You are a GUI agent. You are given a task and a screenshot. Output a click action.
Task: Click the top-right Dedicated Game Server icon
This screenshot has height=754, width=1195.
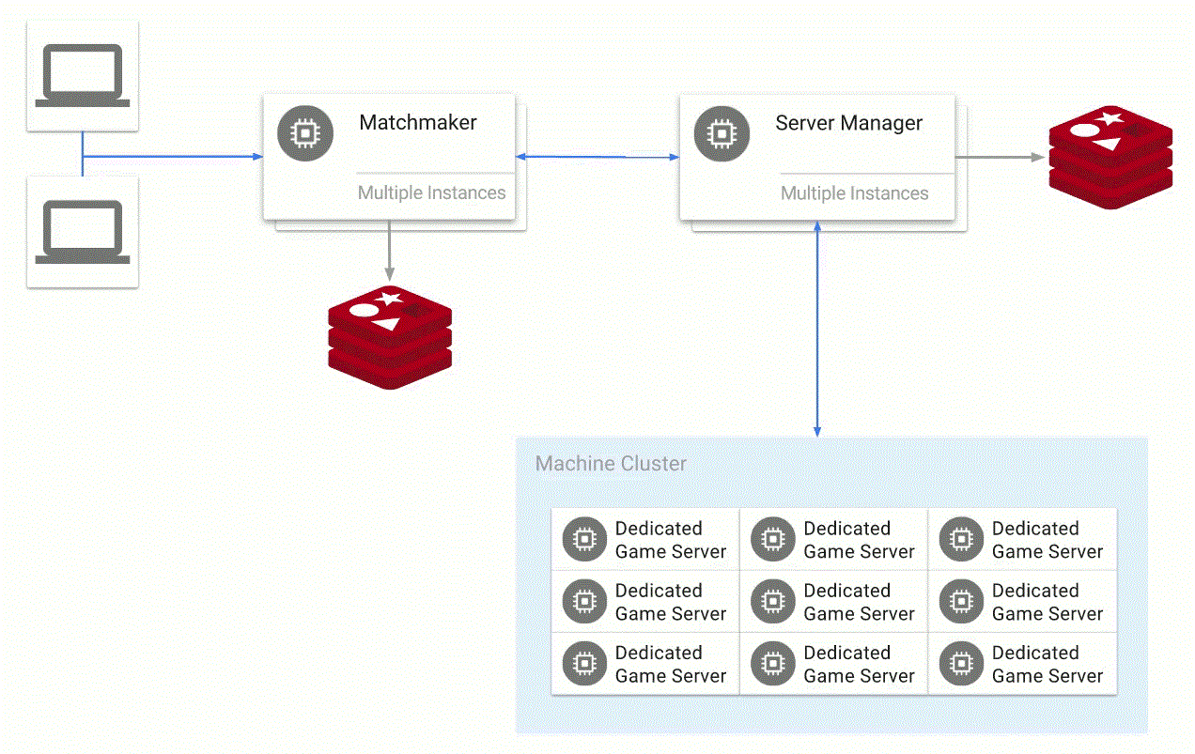point(961,539)
